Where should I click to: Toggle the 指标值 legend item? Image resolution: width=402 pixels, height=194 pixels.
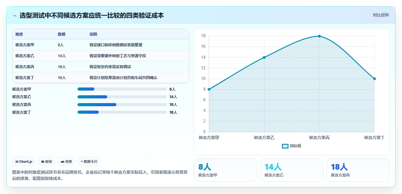click(x=292, y=146)
